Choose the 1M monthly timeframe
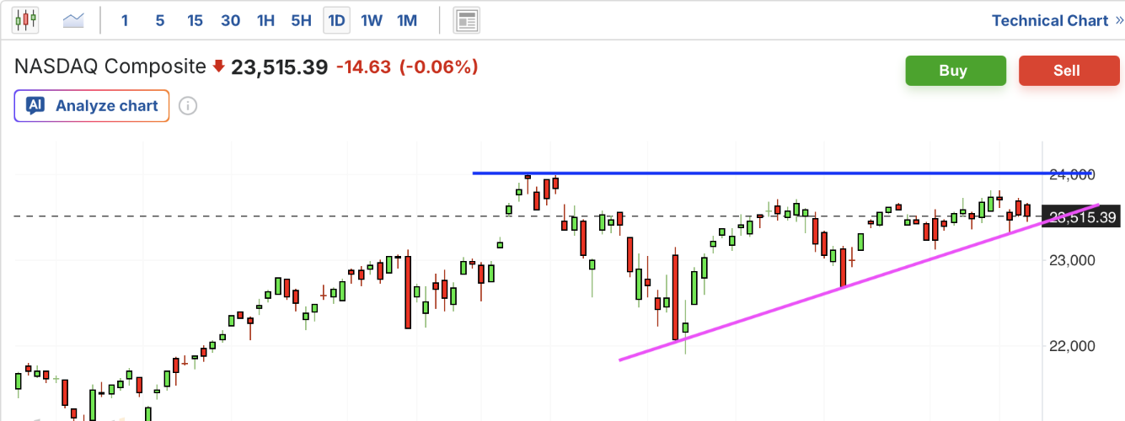Image resolution: width=1125 pixels, height=421 pixels. point(407,20)
